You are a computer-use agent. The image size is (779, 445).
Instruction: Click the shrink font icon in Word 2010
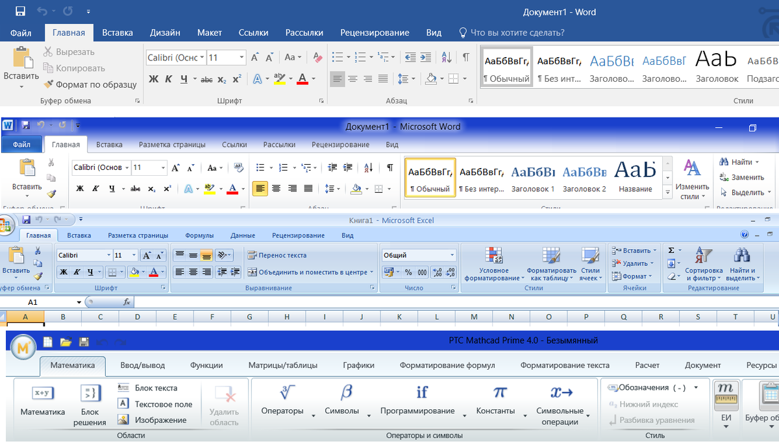(190, 168)
